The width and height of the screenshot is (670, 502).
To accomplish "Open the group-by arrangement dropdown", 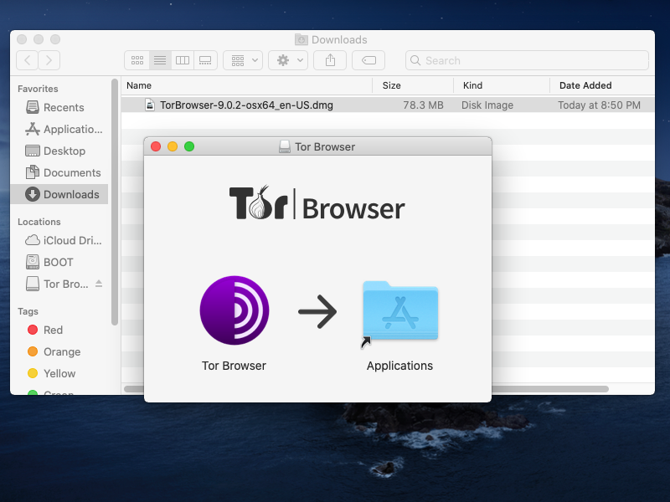I will click(242, 60).
